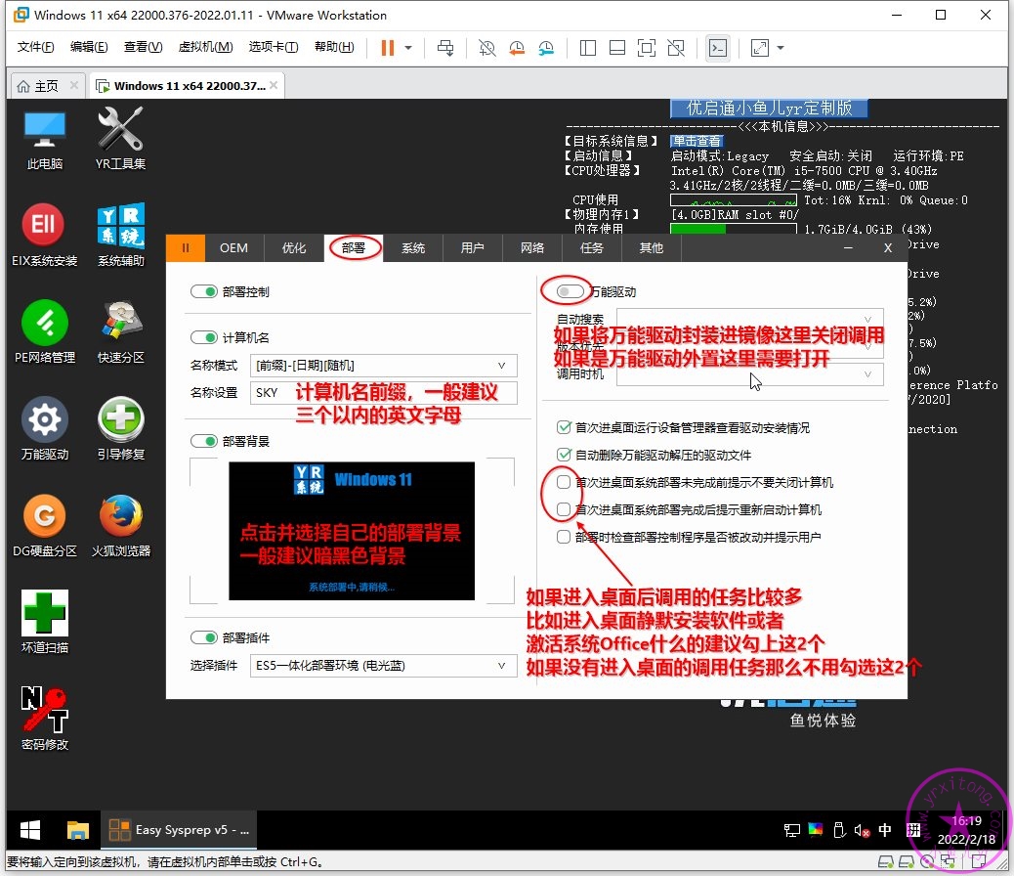Image resolution: width=1014 pixels, height=876 pixels.
Task: Click VMware send Ctrl+Alt+Del icon
Action: (x=445, y=47)
